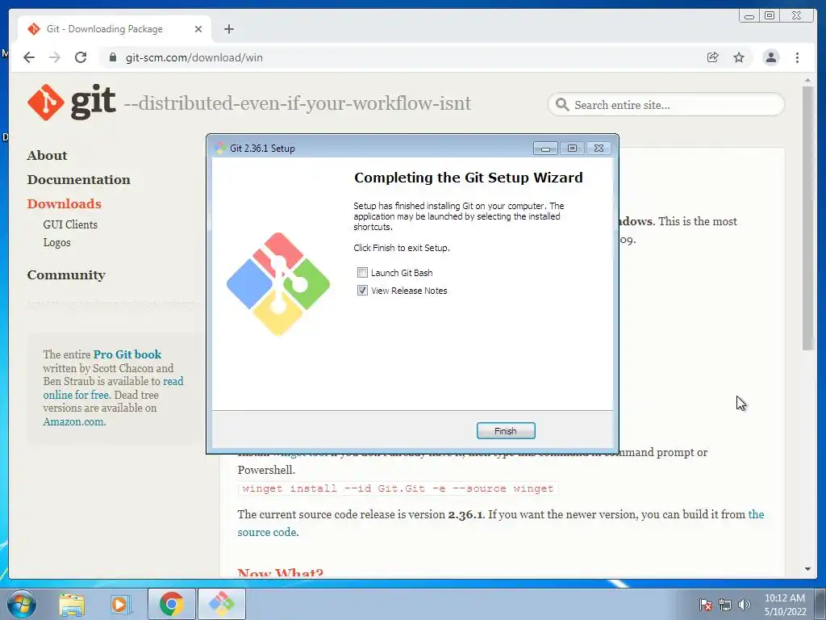Select Git Setup in the taskbar
The height and width of the screenshot is (620, 826).
tap(221, 604)
